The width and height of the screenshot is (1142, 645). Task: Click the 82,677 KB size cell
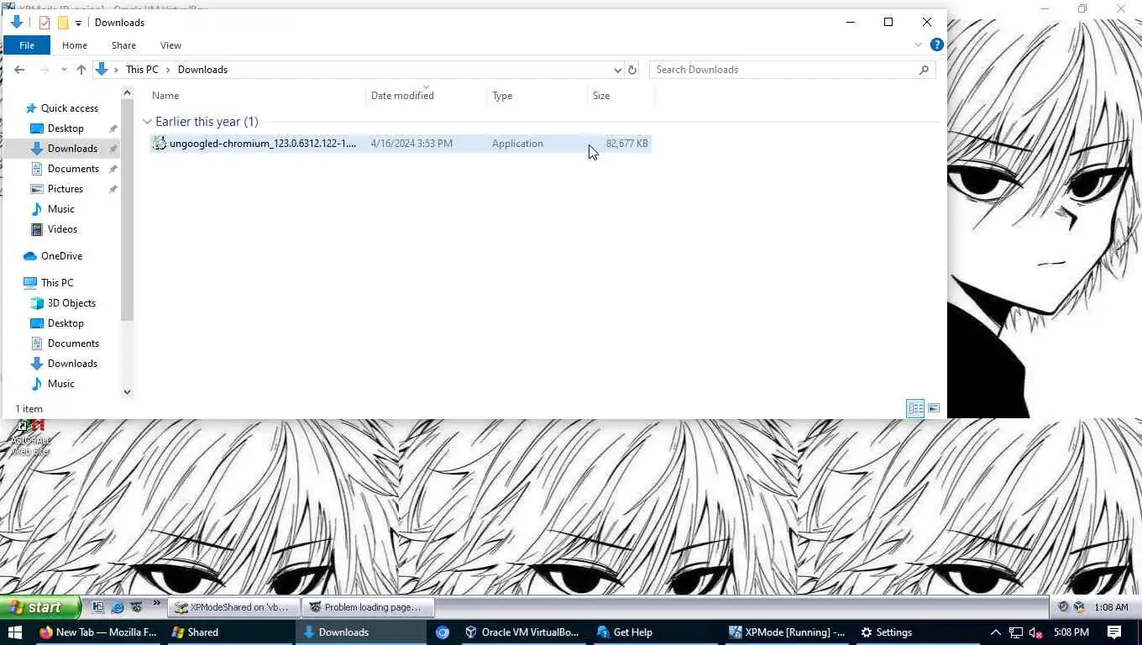point(626,144)
